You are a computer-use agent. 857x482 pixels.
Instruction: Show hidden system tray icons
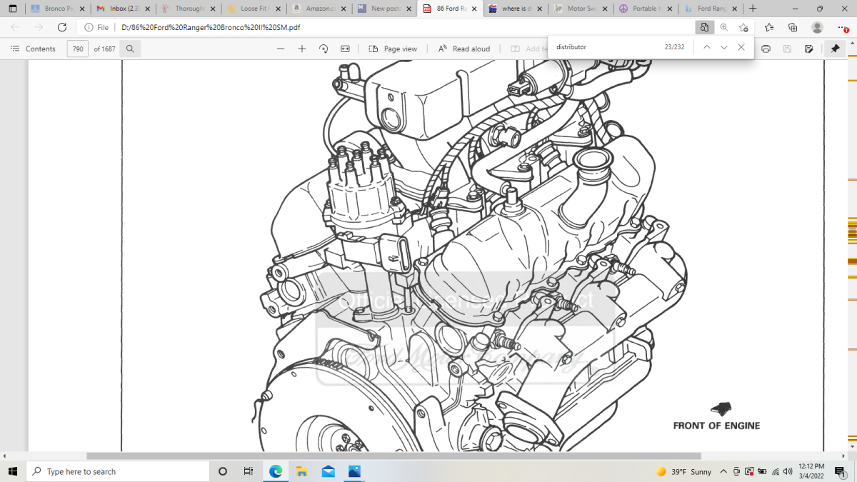[723, 471]
